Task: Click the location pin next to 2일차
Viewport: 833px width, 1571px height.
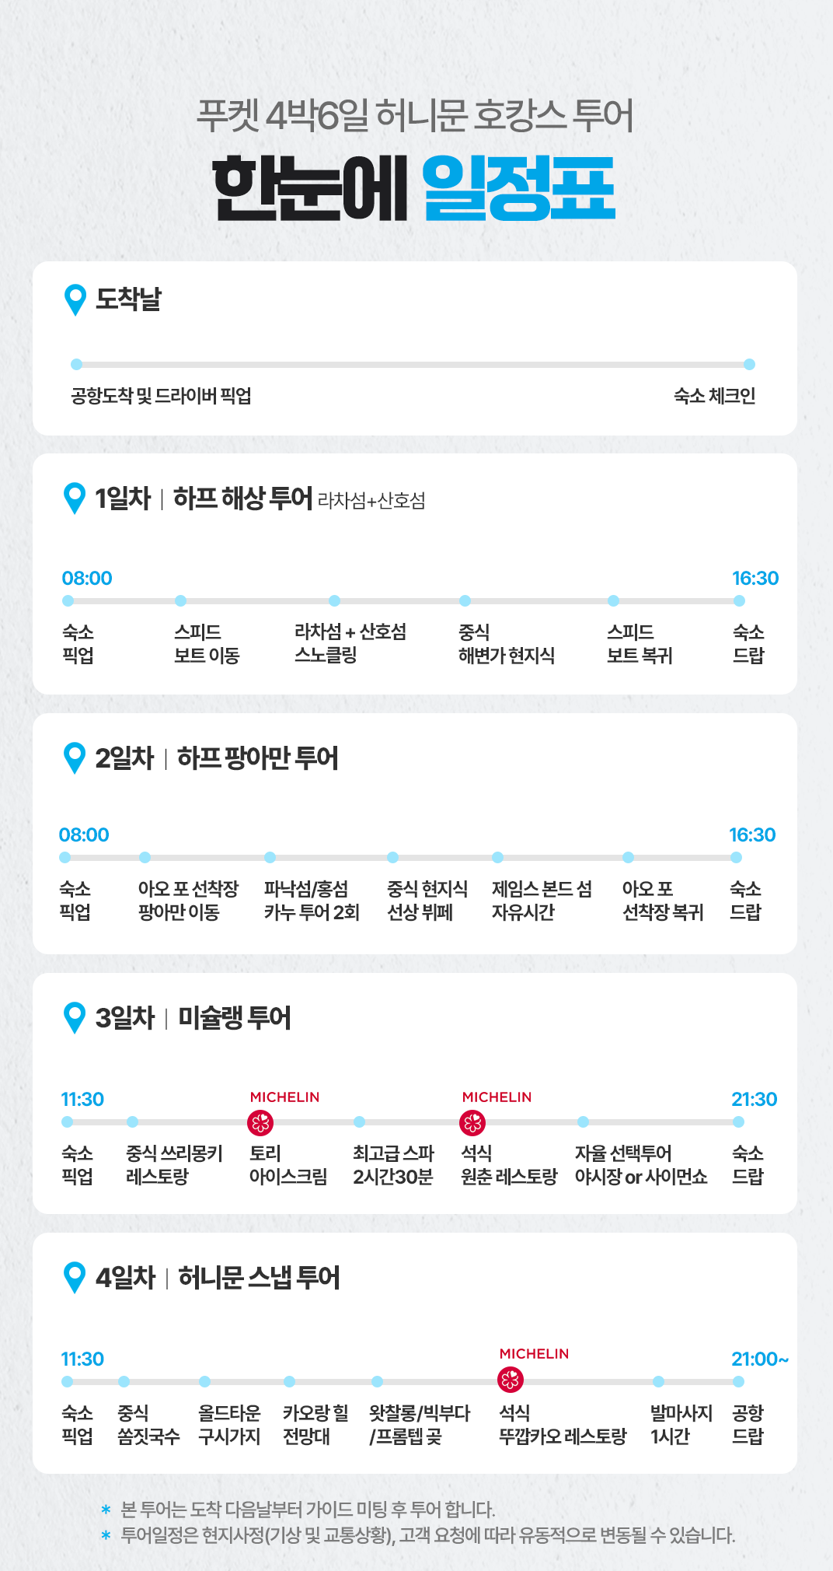Action: [75, 758]
